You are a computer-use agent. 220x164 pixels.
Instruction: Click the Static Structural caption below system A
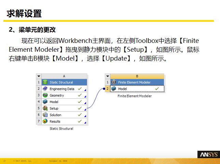point(61,129)
